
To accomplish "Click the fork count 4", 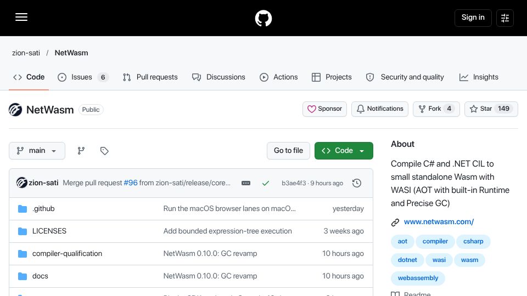I will pos(449,109).
